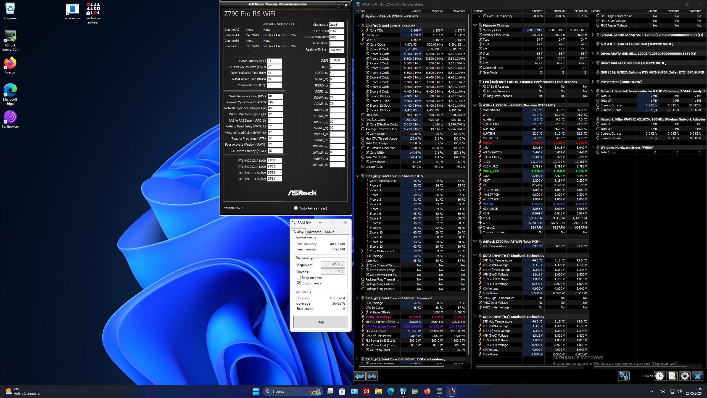Click HWiNFO expand layout arrows icon

[360, 376]
